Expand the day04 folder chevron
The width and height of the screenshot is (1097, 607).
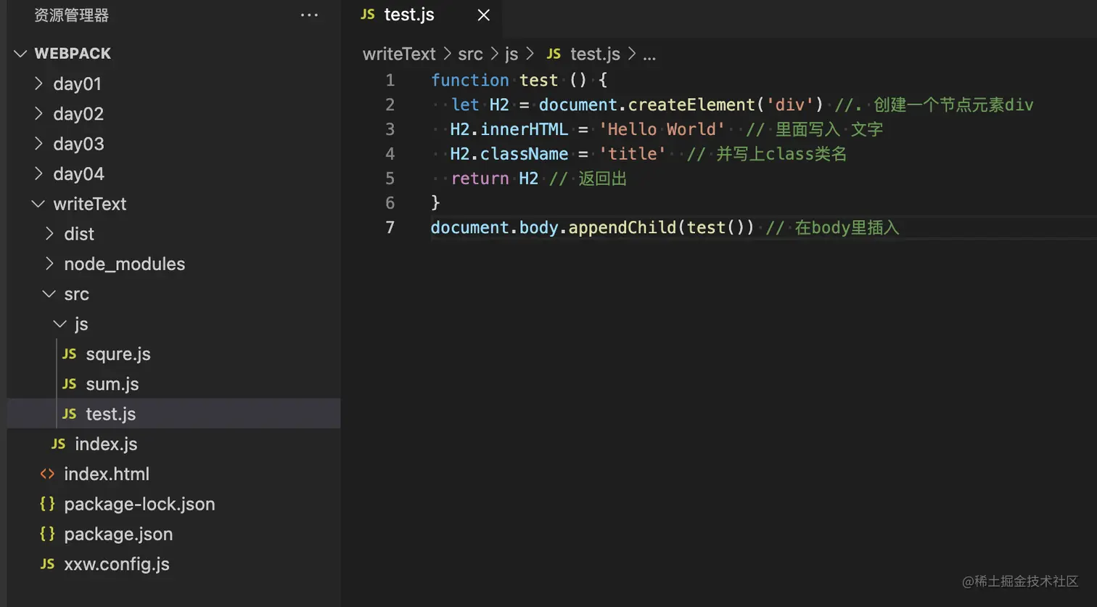click(x=38, y=174)
